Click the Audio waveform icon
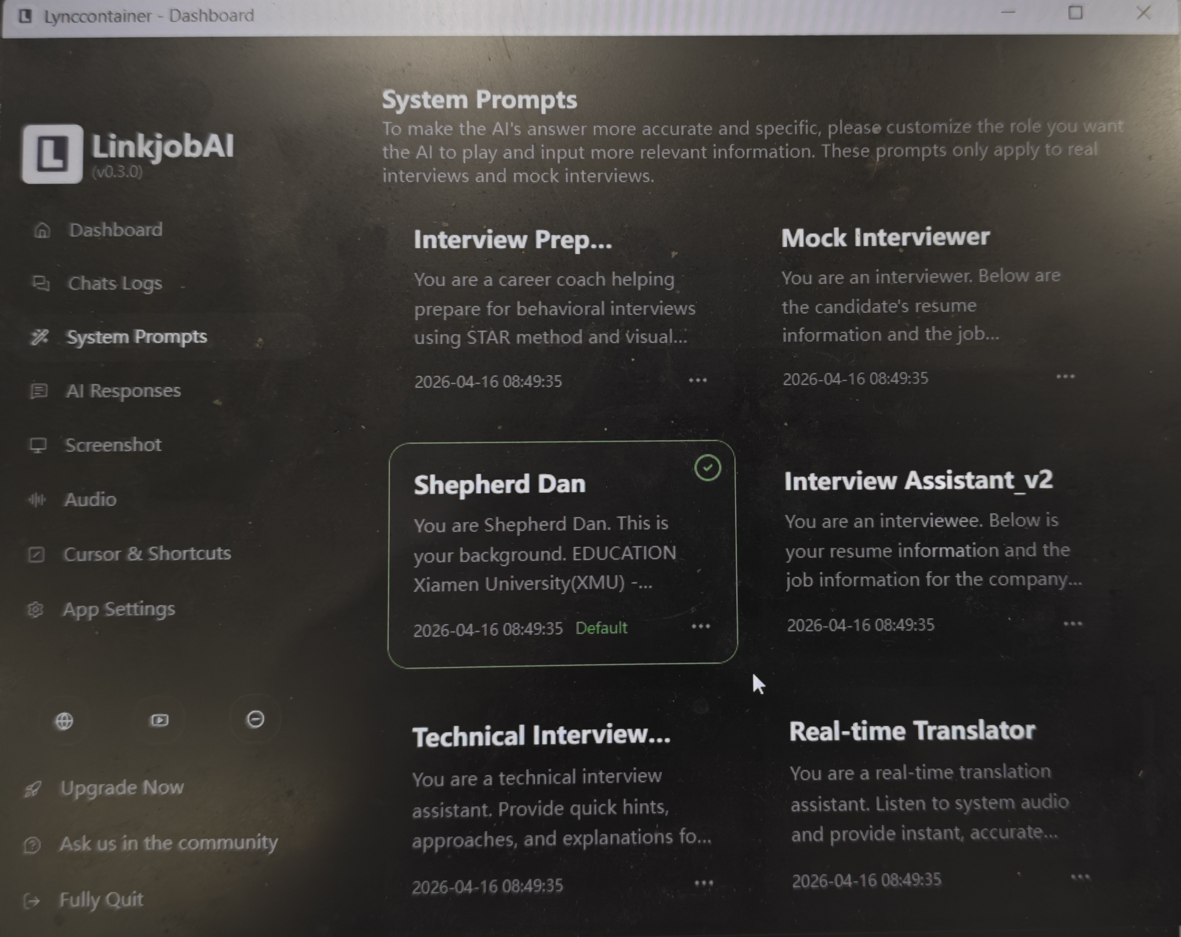This screenshot has height=937, width=1181. [x=37, y=500]
